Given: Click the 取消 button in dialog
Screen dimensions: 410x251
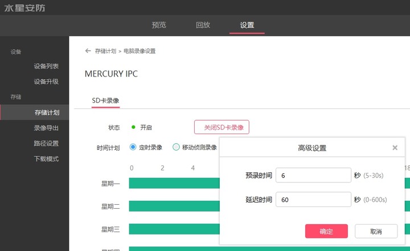Looking at the screenshot, I should point(376,231).
